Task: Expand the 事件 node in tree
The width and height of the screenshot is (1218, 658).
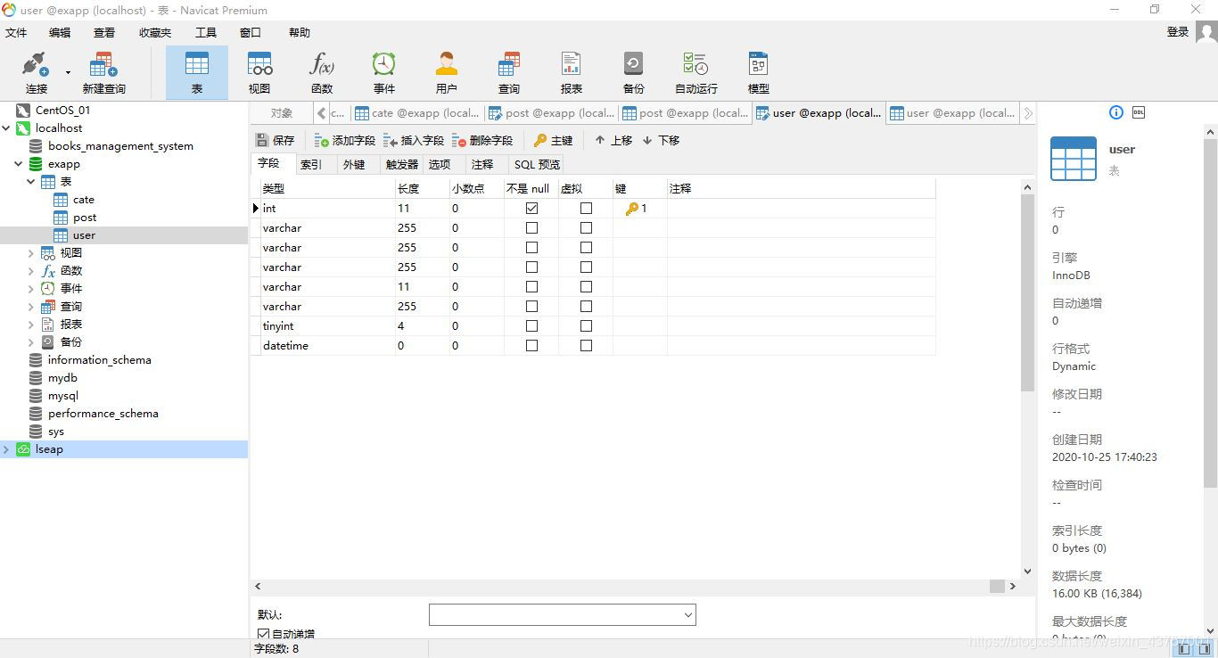Action: pos(31,289)
